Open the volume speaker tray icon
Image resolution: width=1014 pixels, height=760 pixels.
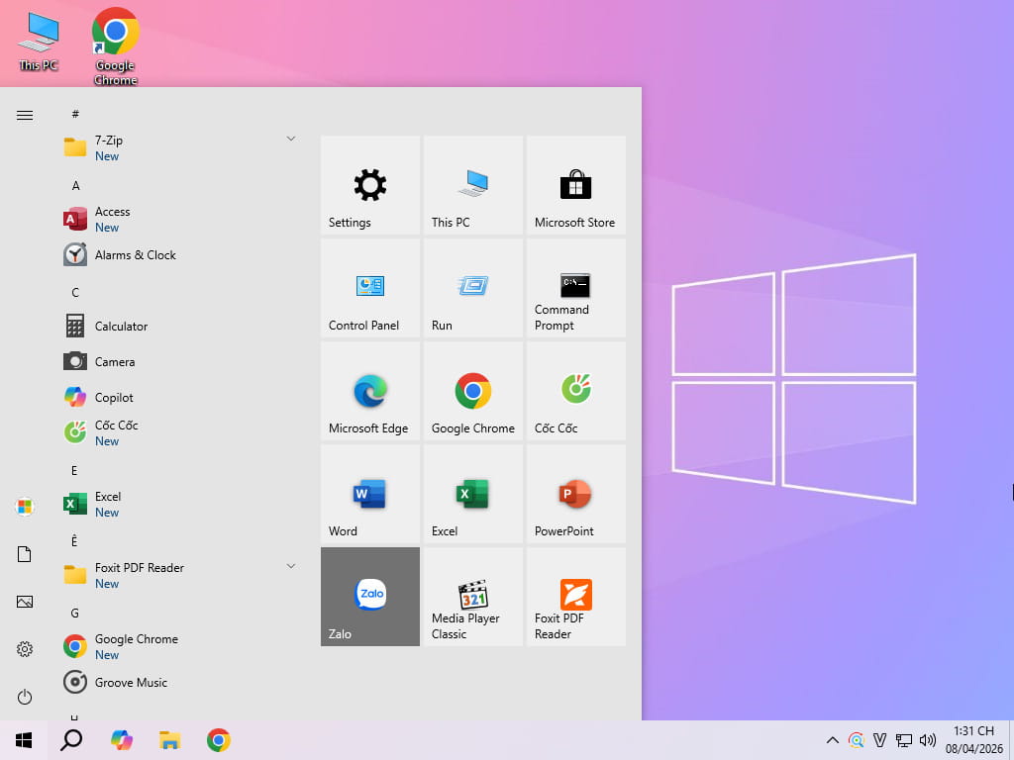point(927,740)
